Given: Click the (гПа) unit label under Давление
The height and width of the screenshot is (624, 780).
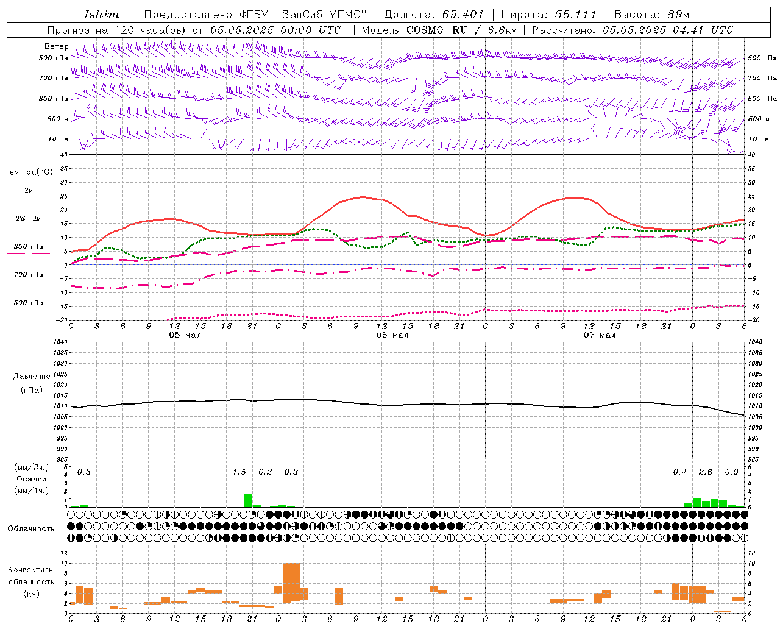Looking at the screenshot, I should point(32,390).
